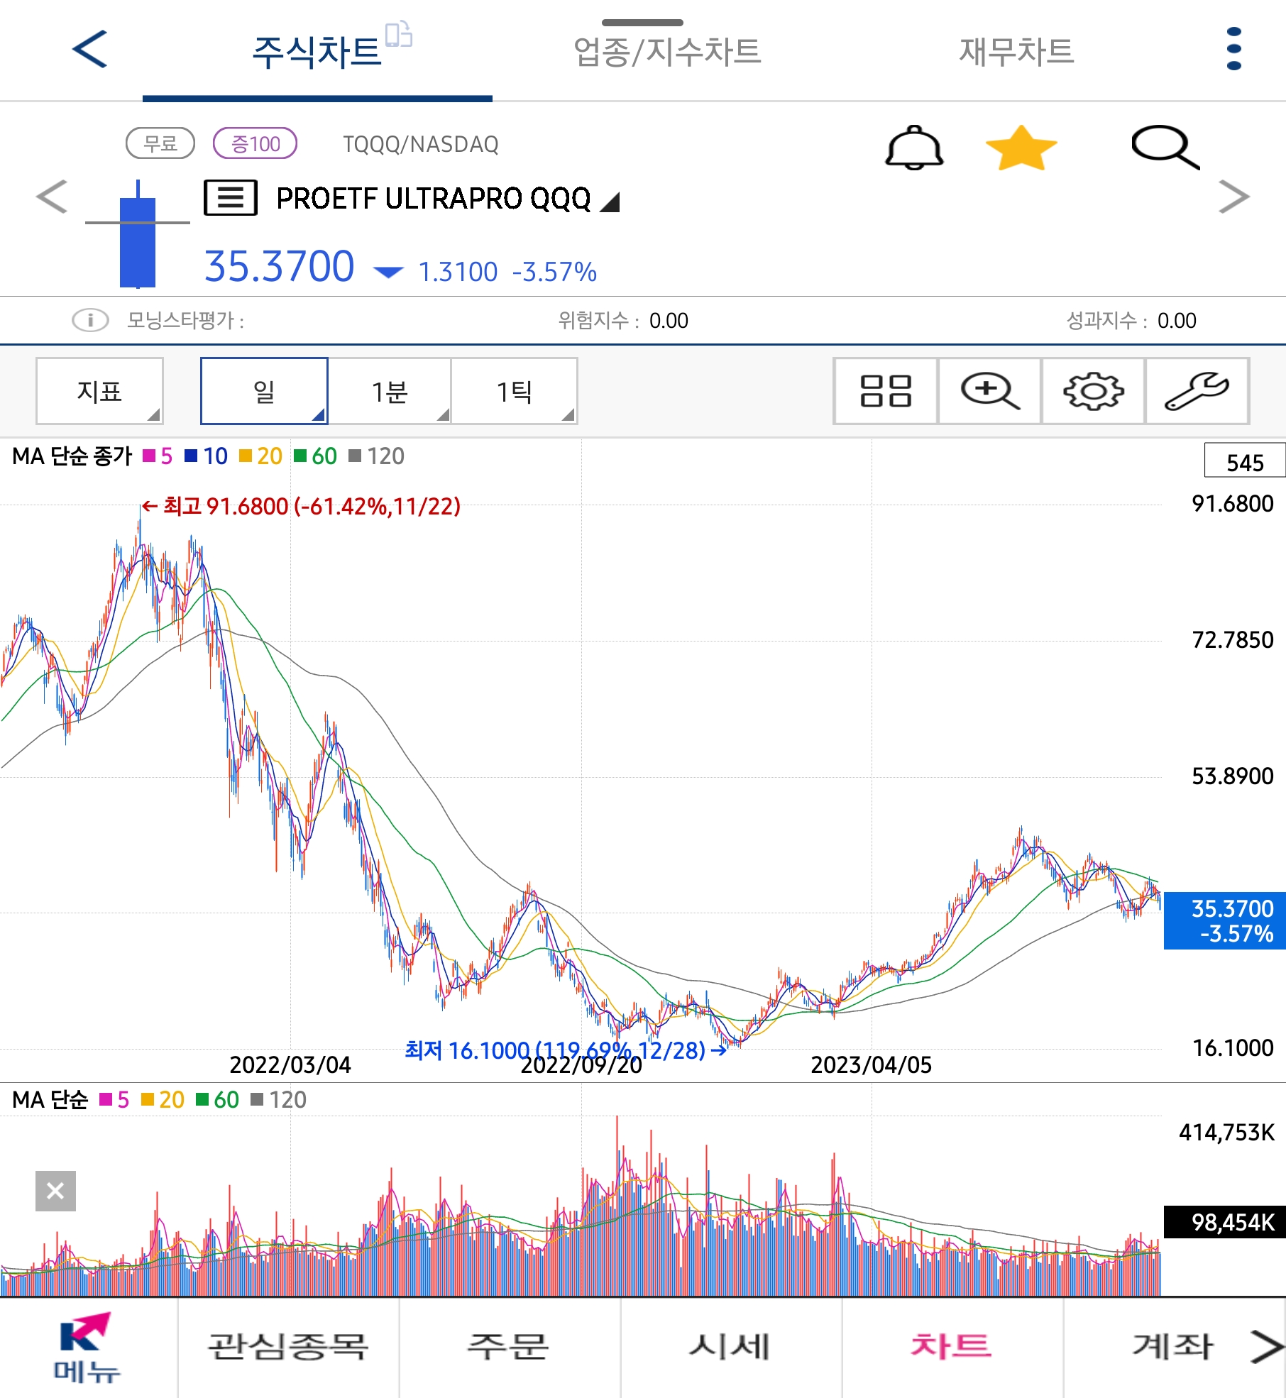Toggle the yellow favorite star
The image size is (1286, 1398).
tap(1021, 148)
